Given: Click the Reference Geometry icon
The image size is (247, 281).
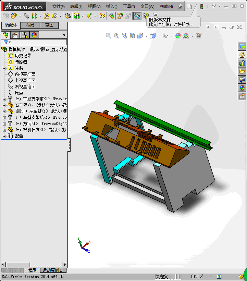Looking at the screenshot, I should click(89, 16).
